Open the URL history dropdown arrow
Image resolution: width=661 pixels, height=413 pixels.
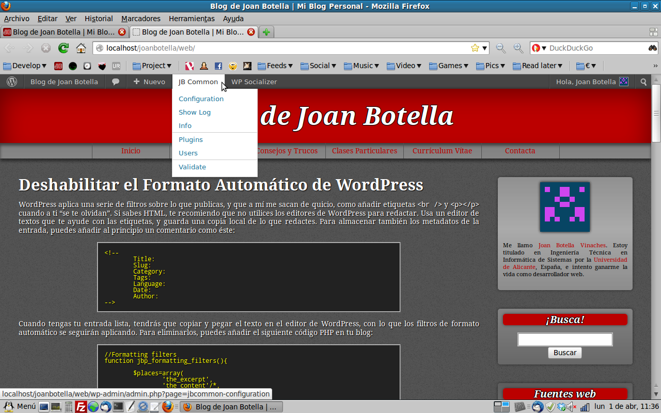coord(485,48)
